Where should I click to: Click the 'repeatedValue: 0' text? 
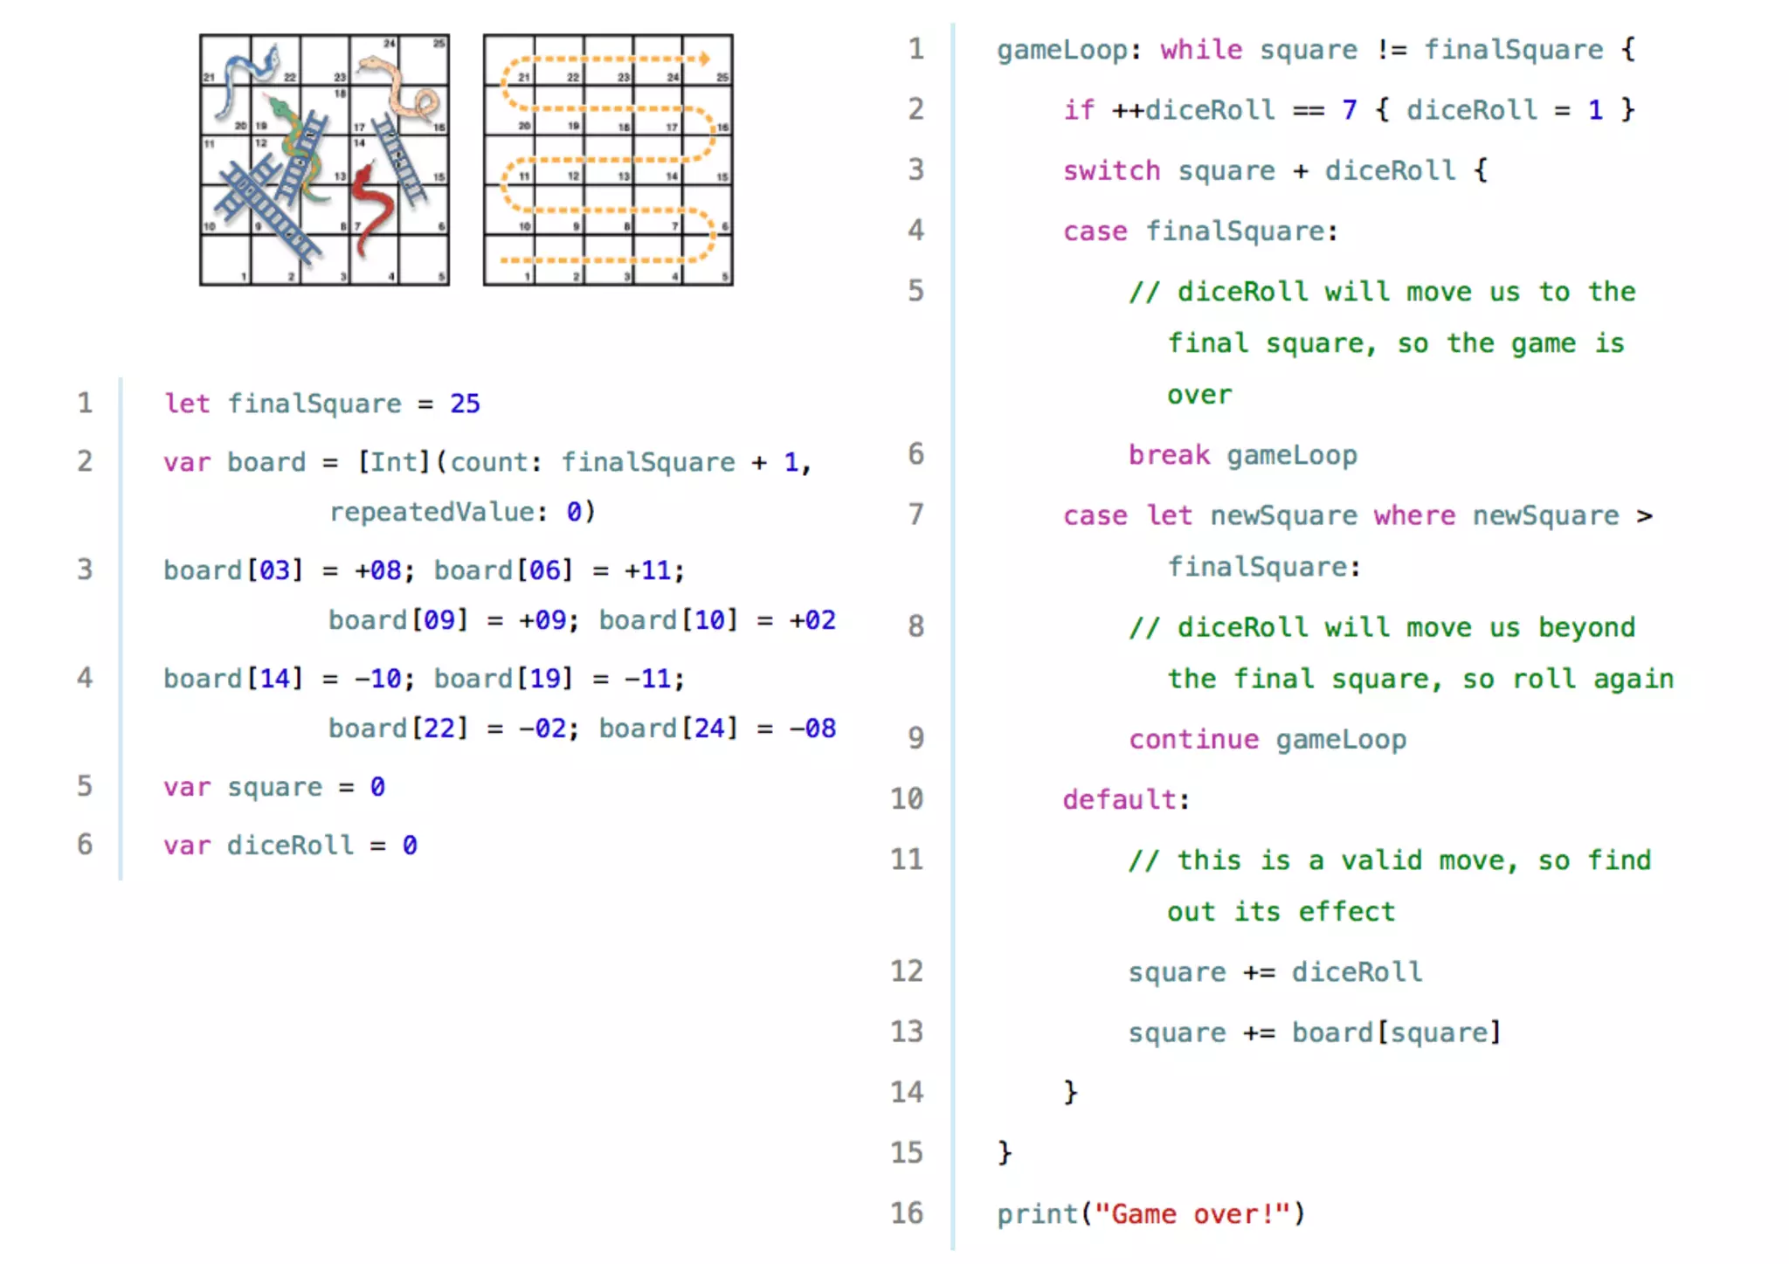[x=462, y=512]
